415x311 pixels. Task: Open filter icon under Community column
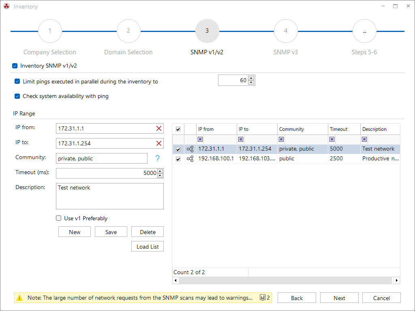tap(281, 139)
